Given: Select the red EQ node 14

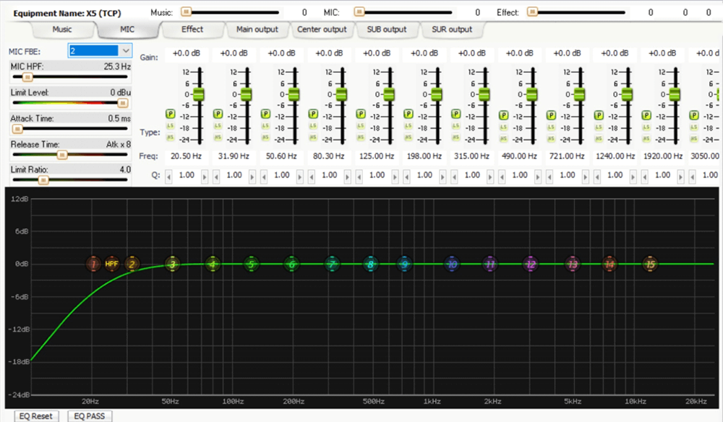Looking at the screenshot, I should tap(609, 264).
